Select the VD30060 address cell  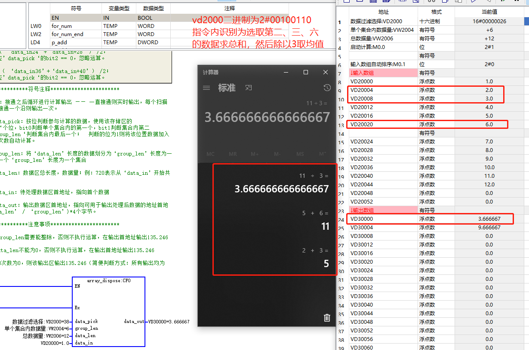[x=383, y=347]
